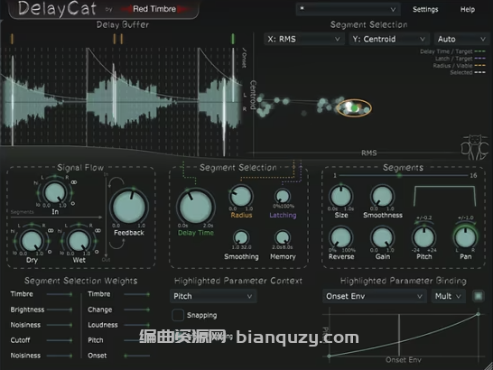Open the Settings menu

point(425,9)
